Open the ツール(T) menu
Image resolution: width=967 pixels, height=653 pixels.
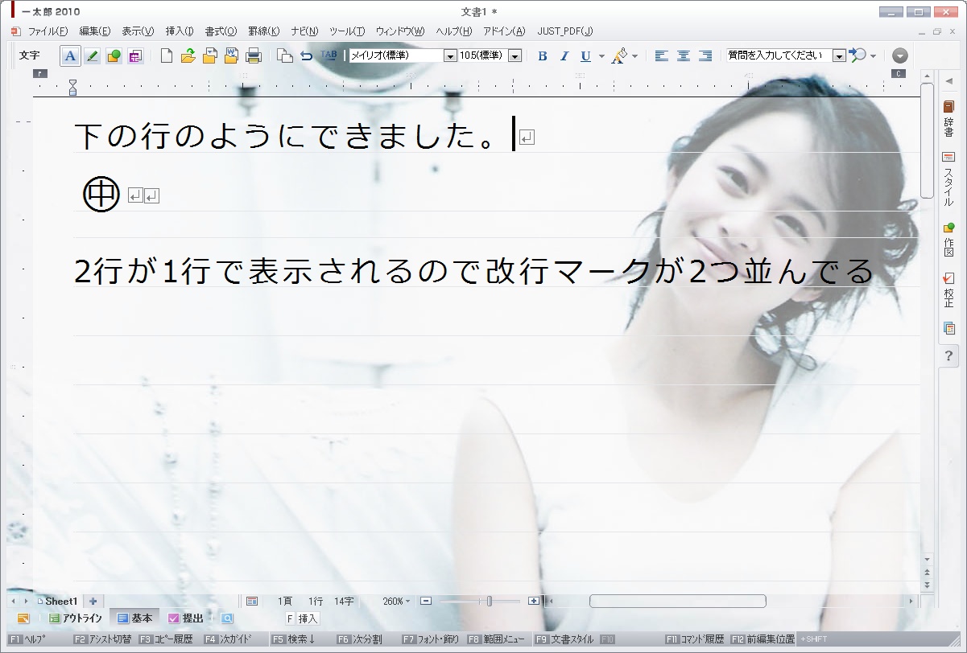[x=347, y=31]
